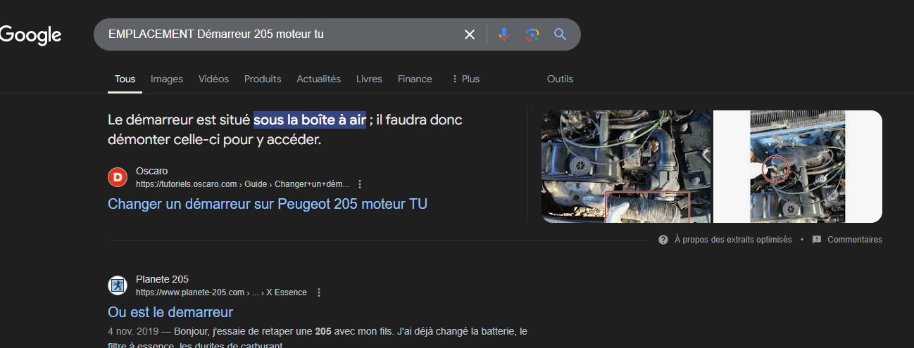Open 'Changer un démarreur sur Peugeot 205' link
This screenshot has height=348, width=914.
pyautogui.click(x=268, y=204)
